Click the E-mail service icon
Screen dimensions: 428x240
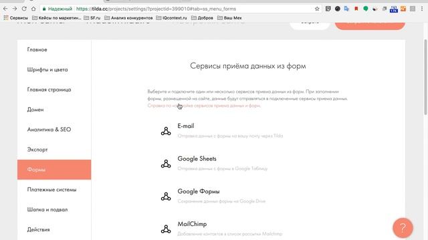pyautogui.click(x=166, y=131)
